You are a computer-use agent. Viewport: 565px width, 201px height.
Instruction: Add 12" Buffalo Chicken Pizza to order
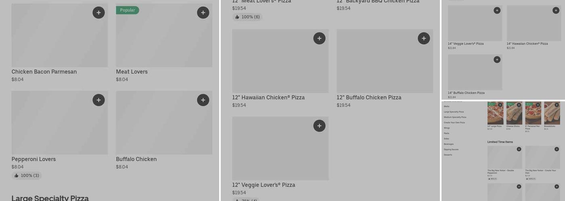click(x=424, y=38)
